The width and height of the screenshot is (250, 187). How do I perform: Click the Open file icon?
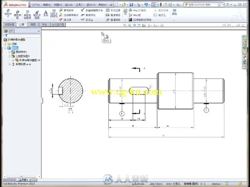click(x=124, y=5)
